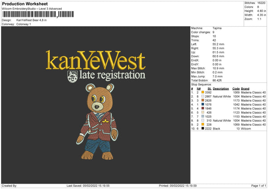Select the black swatch in stop row 10
Screen dimensions: 268x189
tap(203, 128)
